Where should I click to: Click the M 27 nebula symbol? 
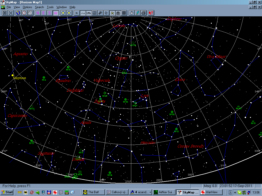coord(105,93)
